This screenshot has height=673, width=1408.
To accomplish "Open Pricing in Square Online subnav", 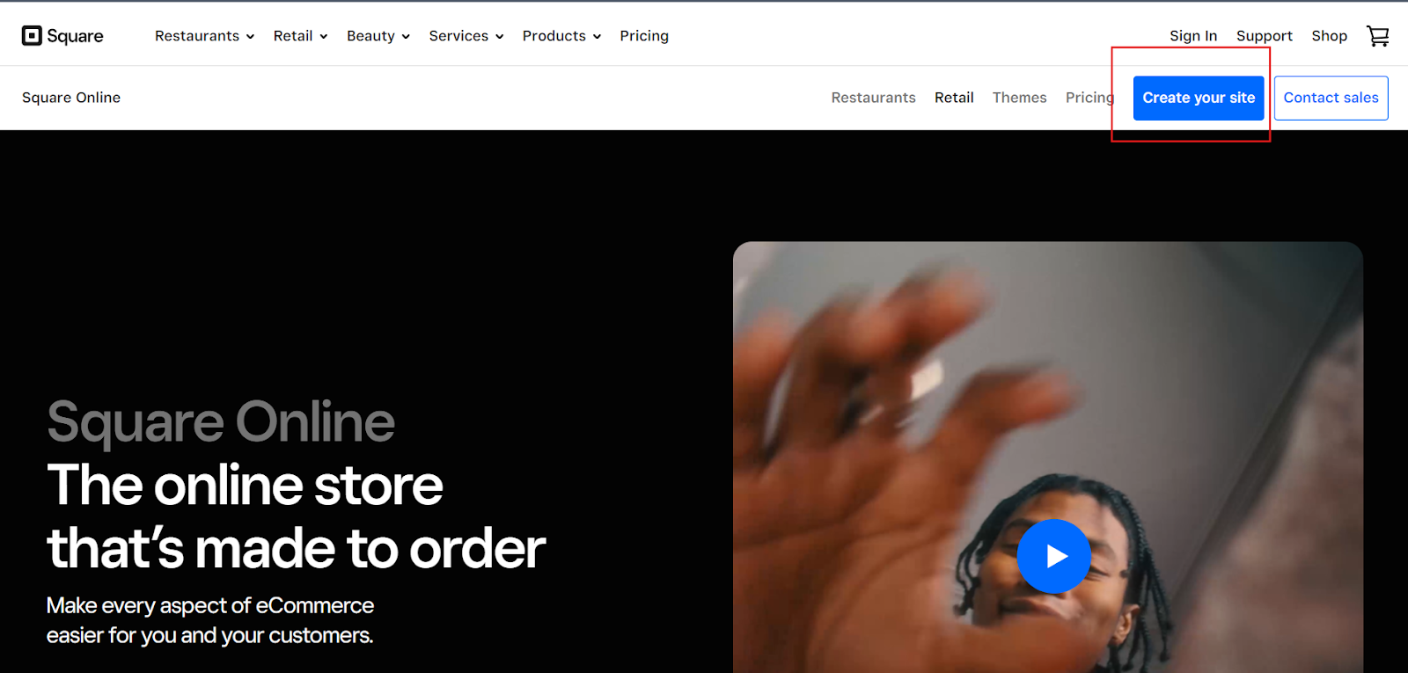I will (1089, 98).
